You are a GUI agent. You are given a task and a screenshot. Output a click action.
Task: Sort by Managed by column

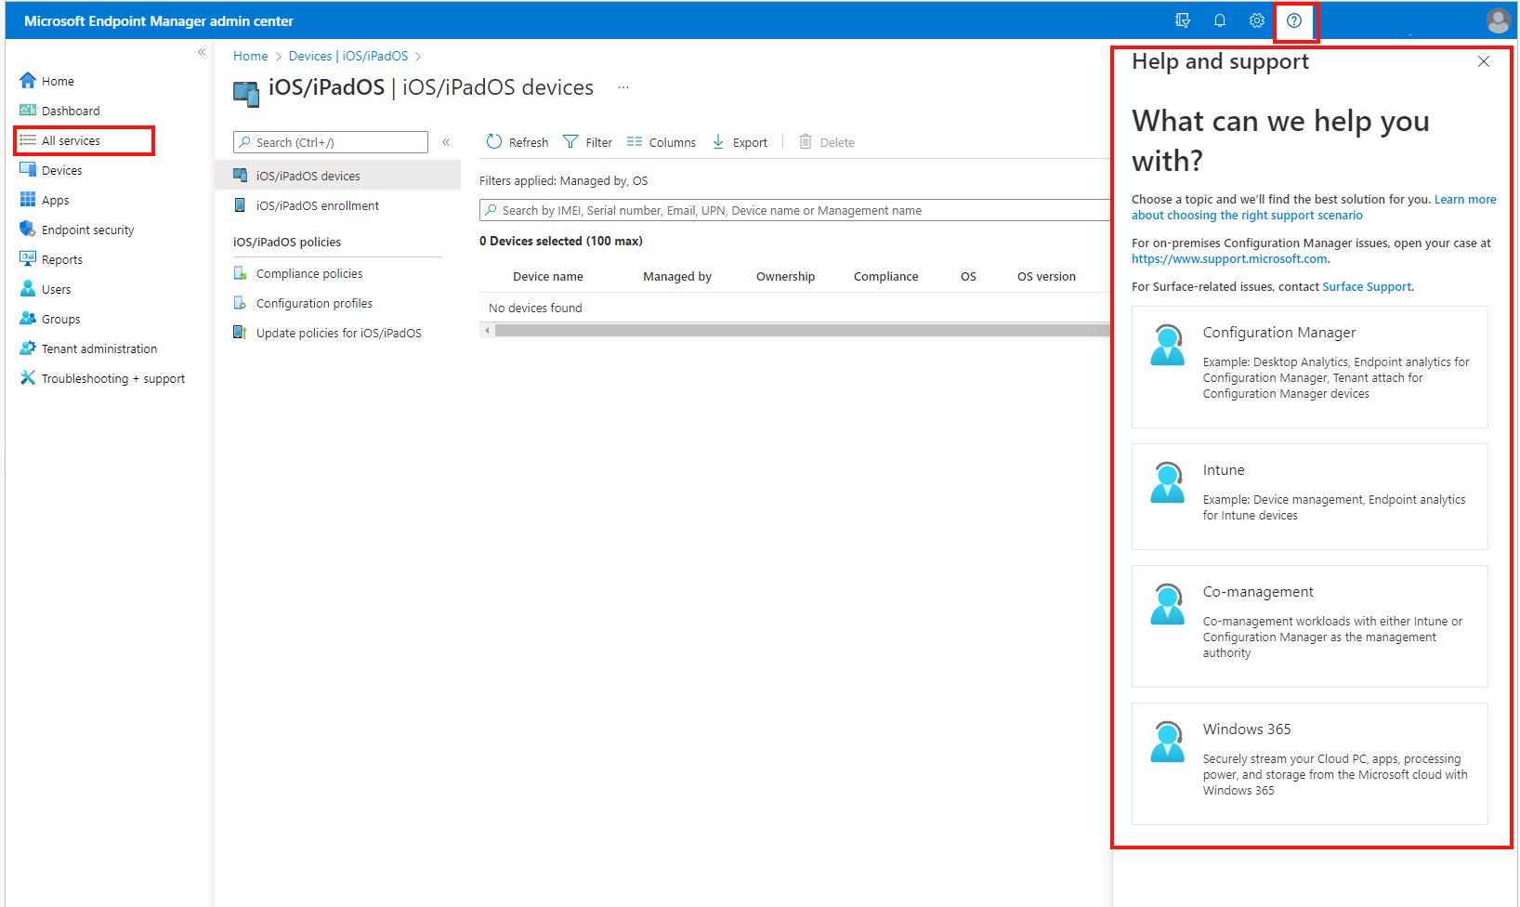(677, 276)
